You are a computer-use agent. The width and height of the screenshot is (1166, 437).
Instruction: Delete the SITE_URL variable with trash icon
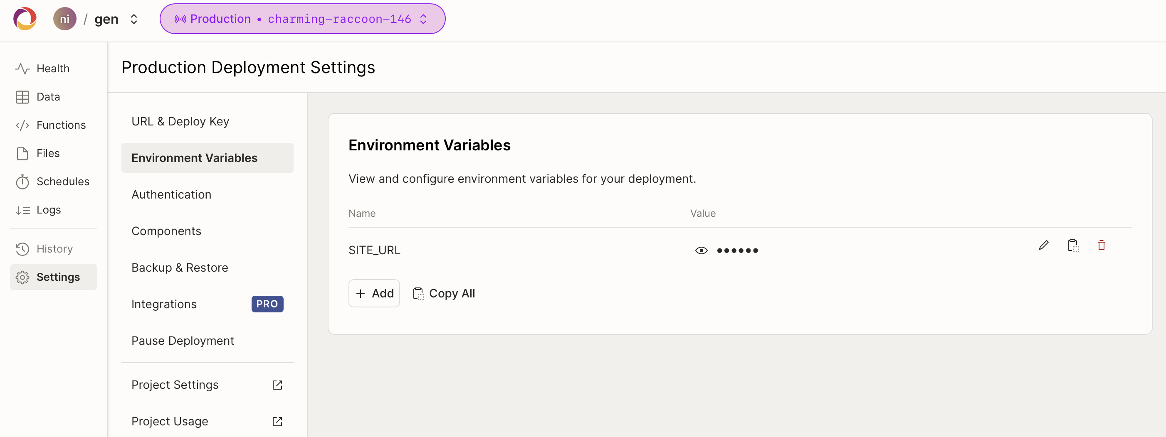pyautogui.click(x=1101, y=245)
